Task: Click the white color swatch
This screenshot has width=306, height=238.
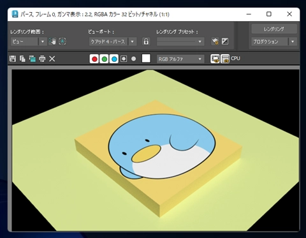Action: pos(146,58)
